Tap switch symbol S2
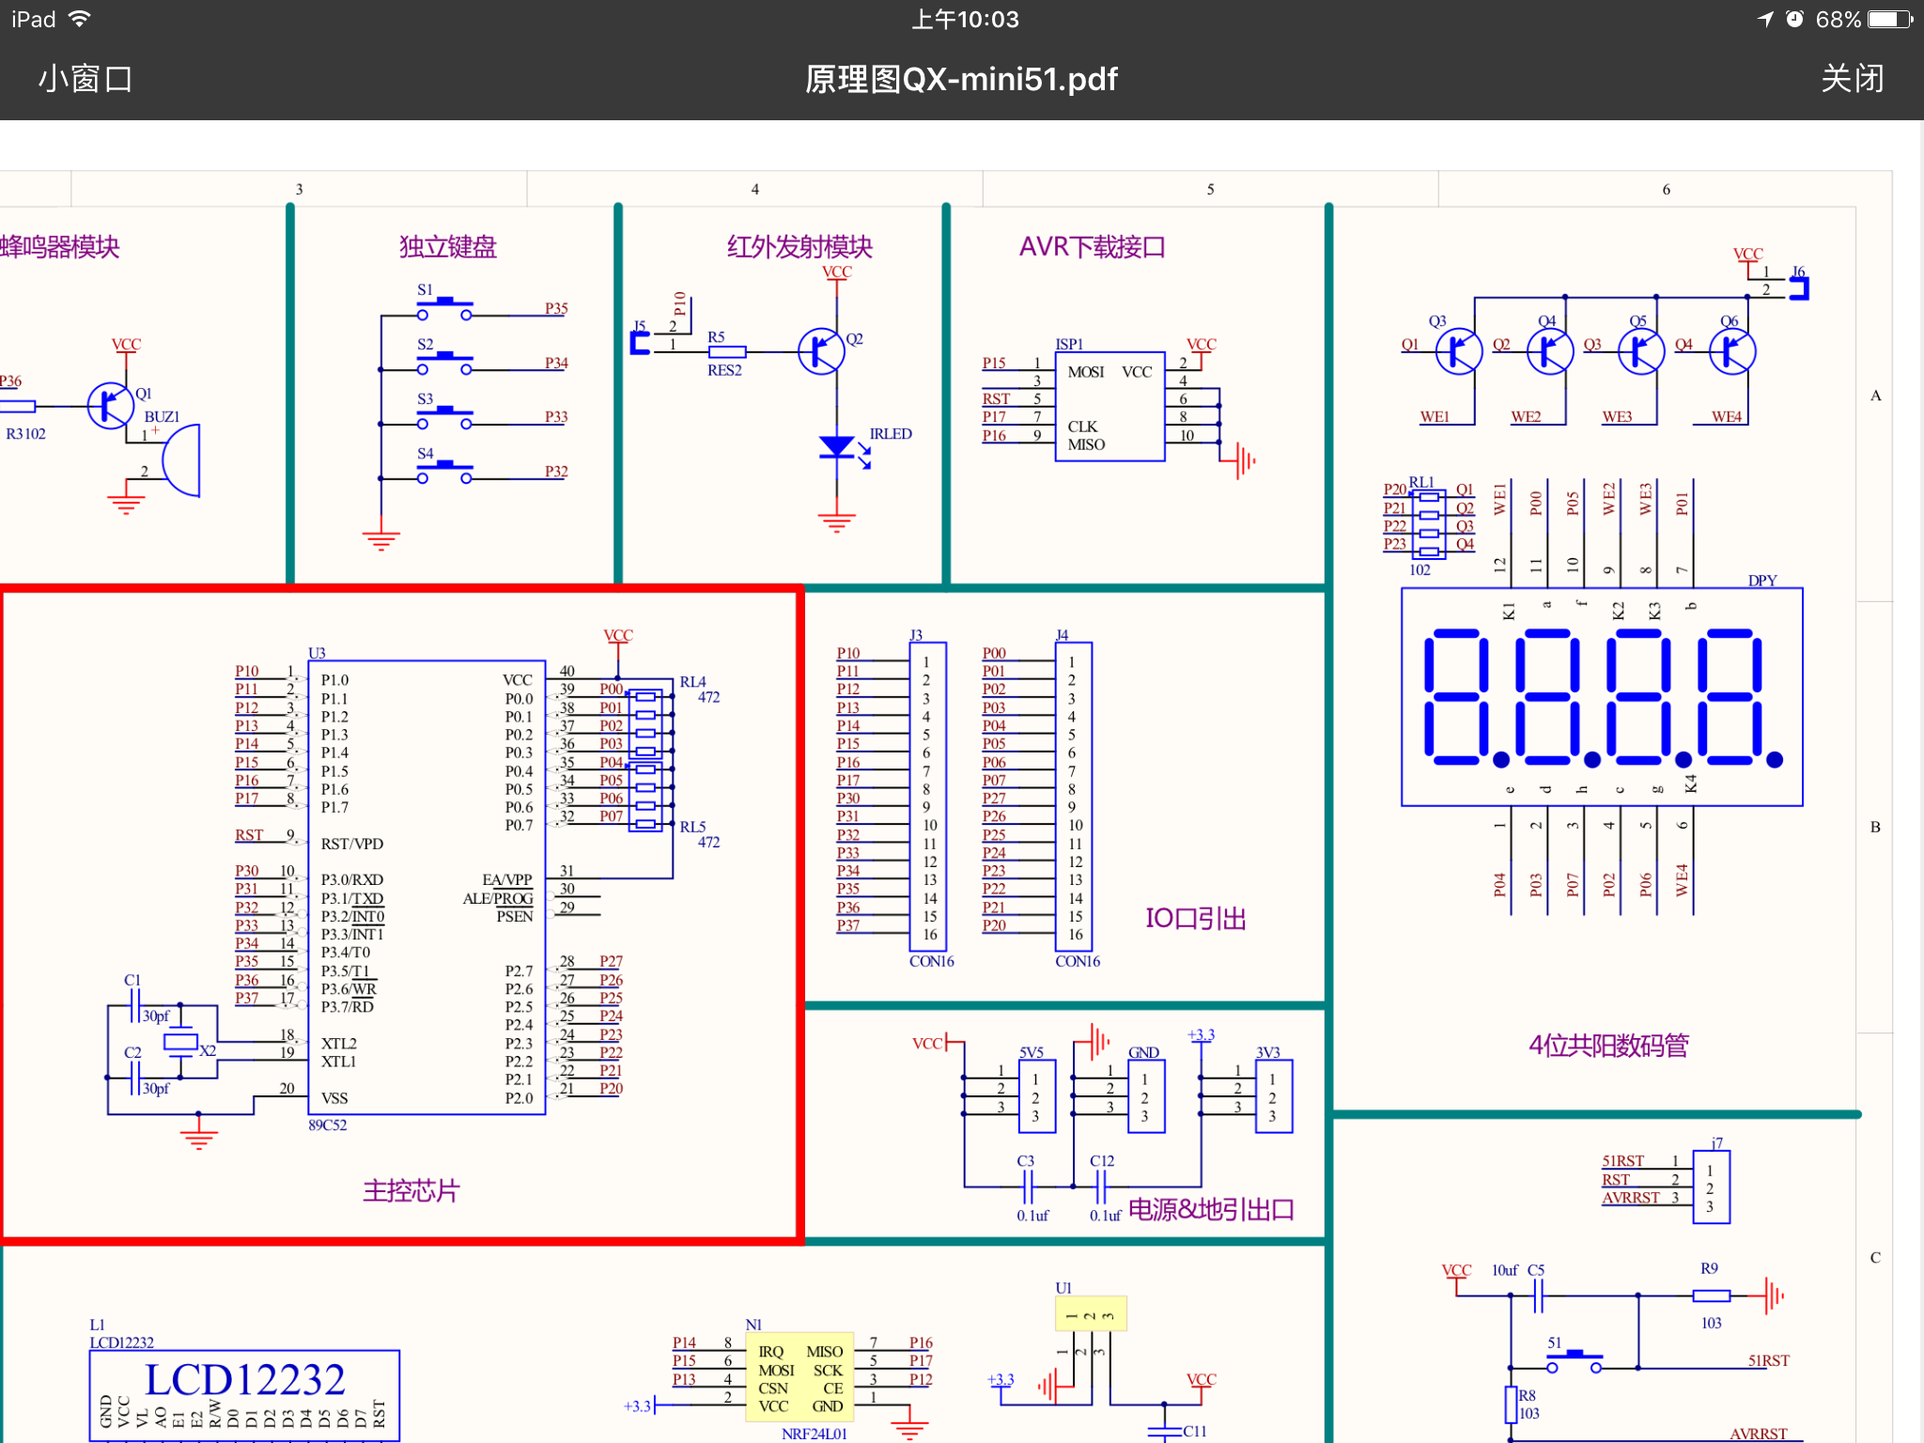The image size is (1924, 1443). point(444,364)
